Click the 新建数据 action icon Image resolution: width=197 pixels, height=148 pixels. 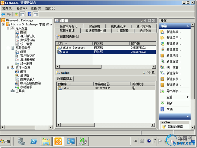pyautogui.click(x=162, y=44)
